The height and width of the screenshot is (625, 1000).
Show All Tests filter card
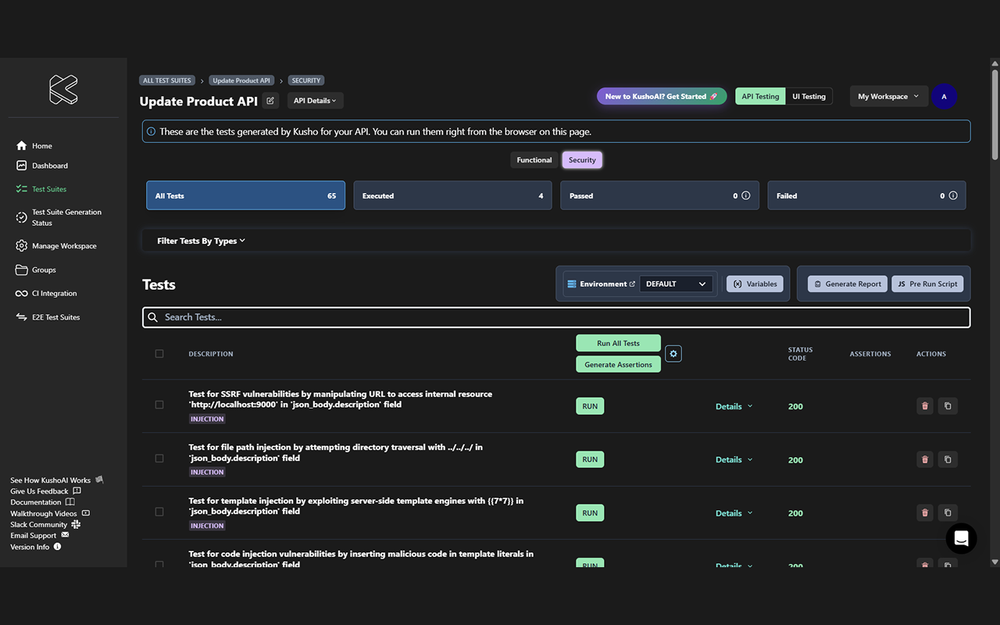245,195
